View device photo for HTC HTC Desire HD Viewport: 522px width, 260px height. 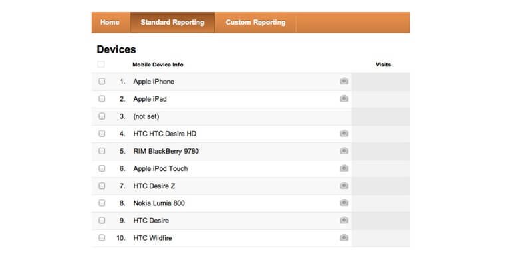pyautogui.click(x=344, y=134)
